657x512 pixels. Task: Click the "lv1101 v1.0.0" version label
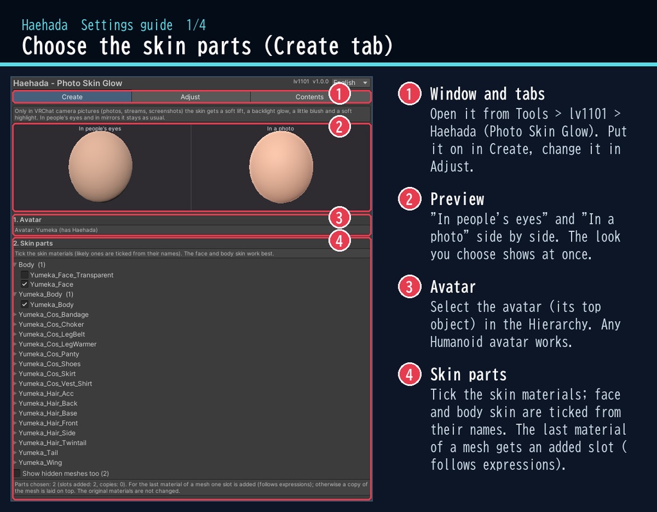(x=311, y=82)
